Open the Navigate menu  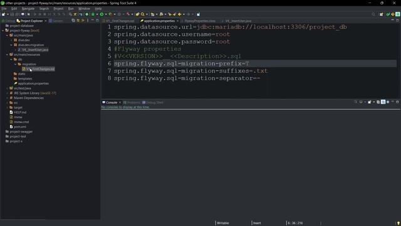pos(28,8)
